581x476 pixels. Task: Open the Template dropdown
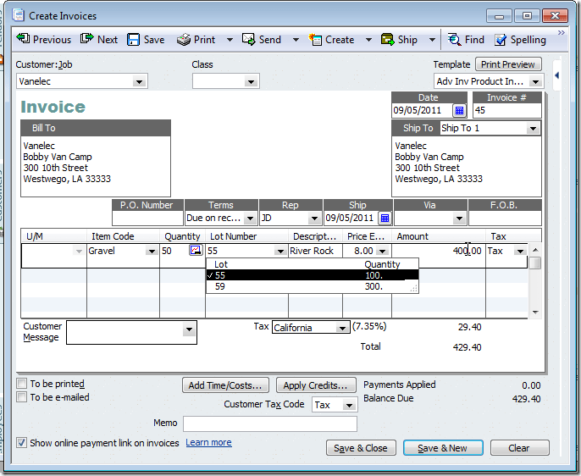point(536,81)
